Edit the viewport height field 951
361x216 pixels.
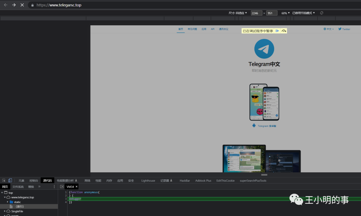click(x=272, y=13)
